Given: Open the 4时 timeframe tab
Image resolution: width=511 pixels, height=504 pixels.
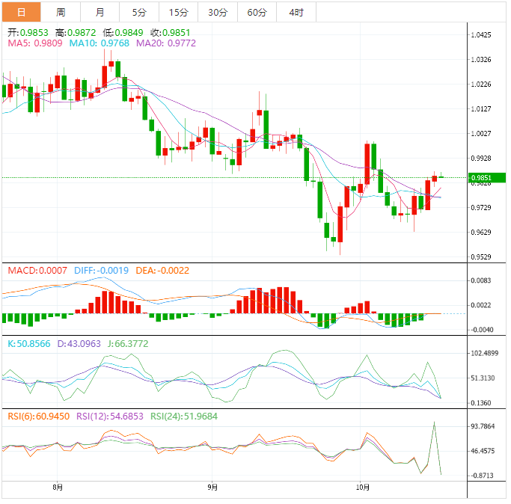Looking at the screenshot, I should (x=296, y=13).
